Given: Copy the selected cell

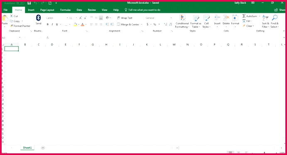Looking at the screenshot, I should coord(11,21).
